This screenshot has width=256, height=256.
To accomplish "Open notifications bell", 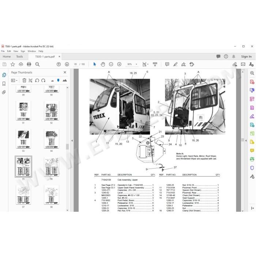I will point(234,56).
